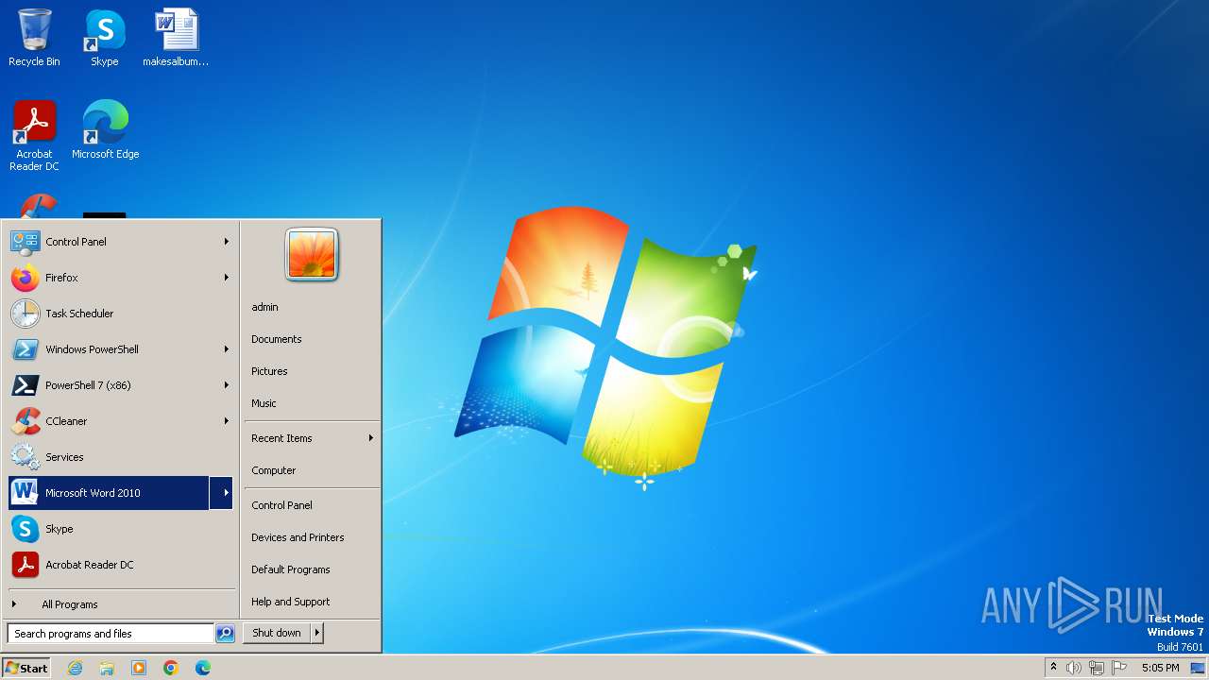Open Acrobat Reader DC desktop shortcut

pyautogui.click(x=34, y=135)
